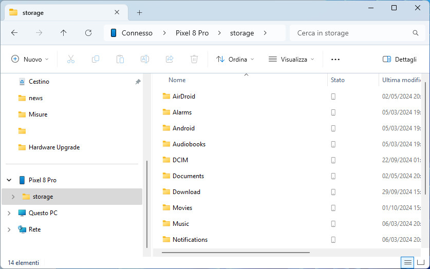
Task: Click the Delete trash icon
Action: [194, 59]
